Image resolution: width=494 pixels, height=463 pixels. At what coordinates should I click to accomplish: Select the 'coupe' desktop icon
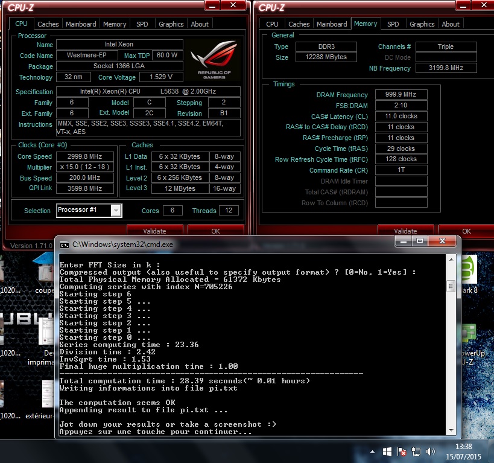point(43,274)
